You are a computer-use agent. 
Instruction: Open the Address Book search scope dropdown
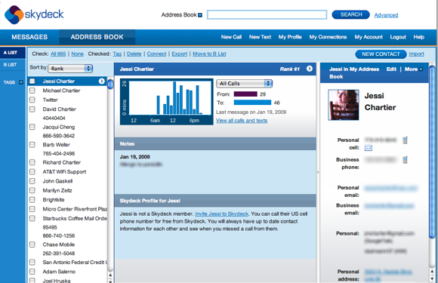click(x=200, y=15)
